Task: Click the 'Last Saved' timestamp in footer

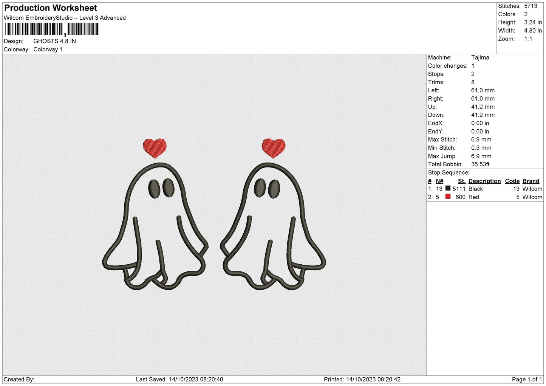Action: tap(179, 380)
